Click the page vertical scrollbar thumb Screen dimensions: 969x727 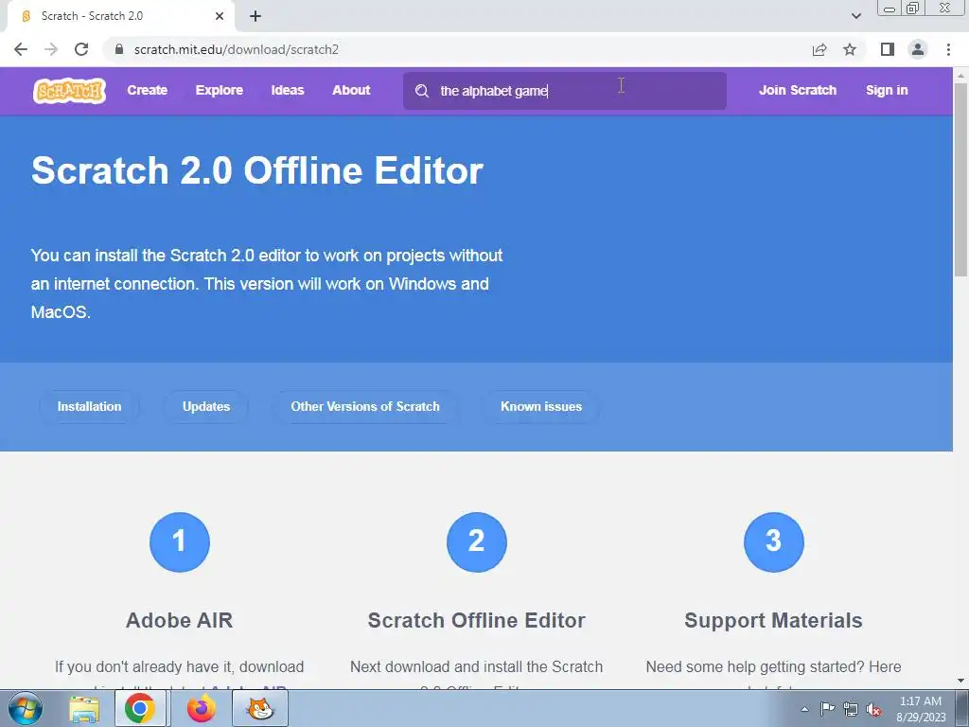(x=961, y=179)
